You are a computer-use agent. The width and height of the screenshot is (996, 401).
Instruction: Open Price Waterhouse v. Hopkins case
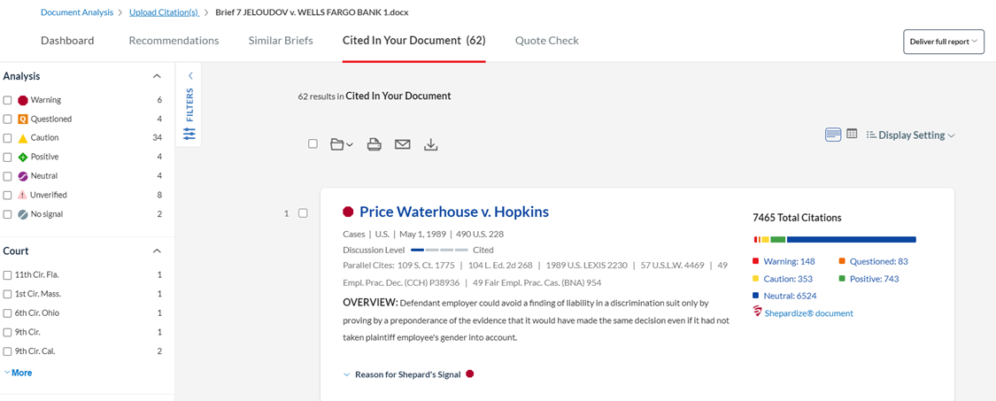[454, 212]
